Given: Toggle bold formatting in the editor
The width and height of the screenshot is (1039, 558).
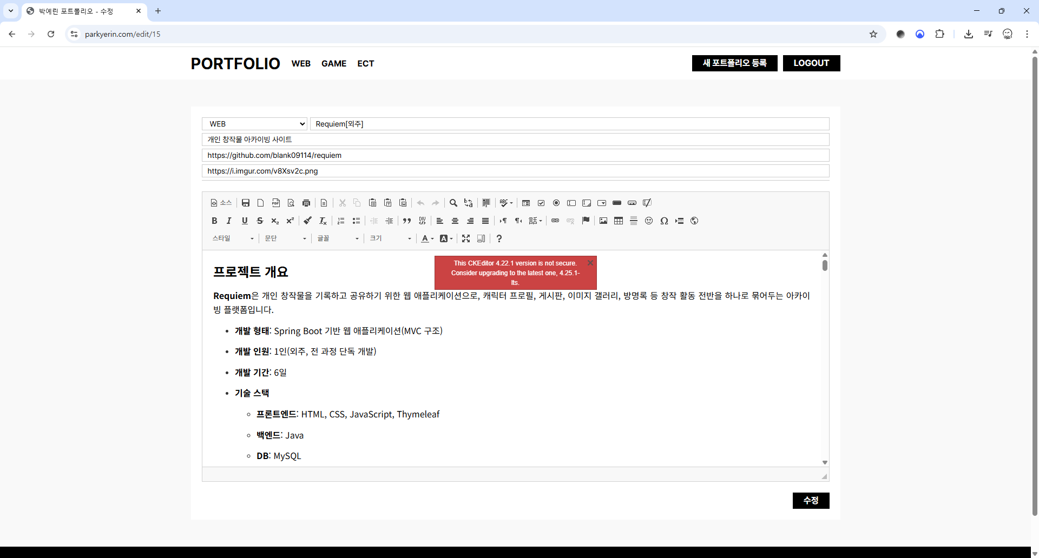Looking at the screenshot, I should click(214, 221).
